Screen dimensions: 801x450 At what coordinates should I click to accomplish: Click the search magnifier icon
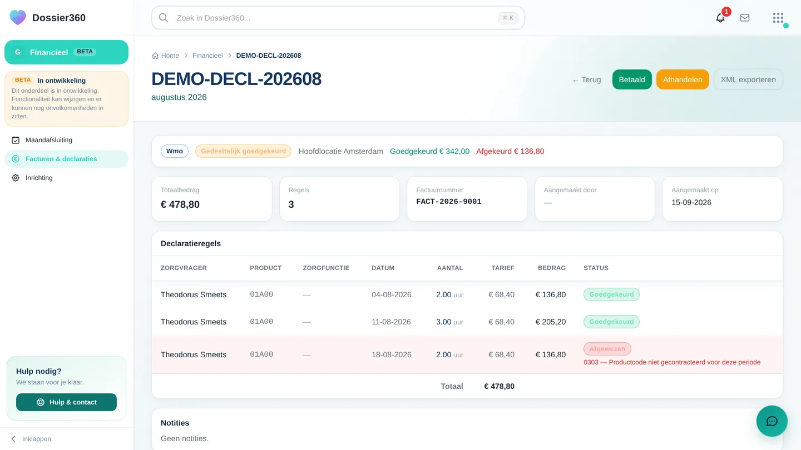pos(164,18)
